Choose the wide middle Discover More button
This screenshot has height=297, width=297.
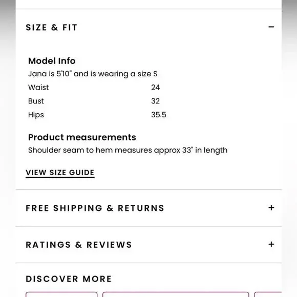click(176, 294)
